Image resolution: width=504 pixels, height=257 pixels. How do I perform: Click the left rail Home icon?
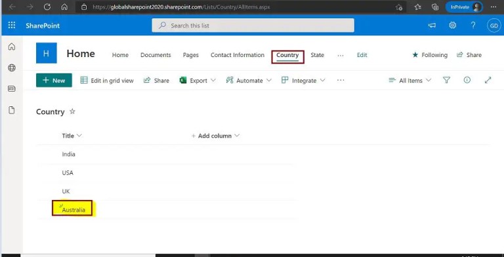[12, 47]
